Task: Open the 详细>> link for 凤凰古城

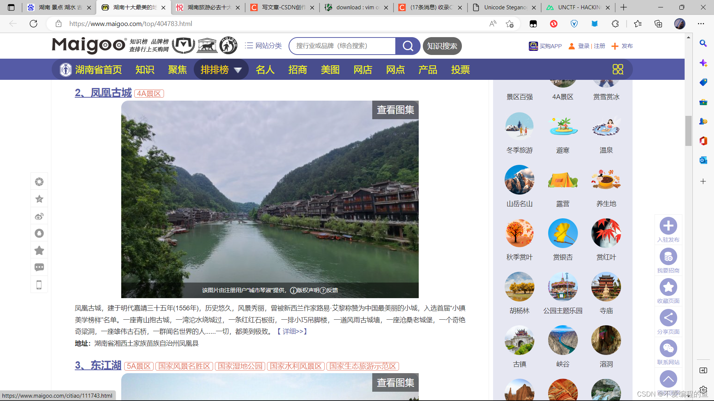Action: [x=293, y=331]
